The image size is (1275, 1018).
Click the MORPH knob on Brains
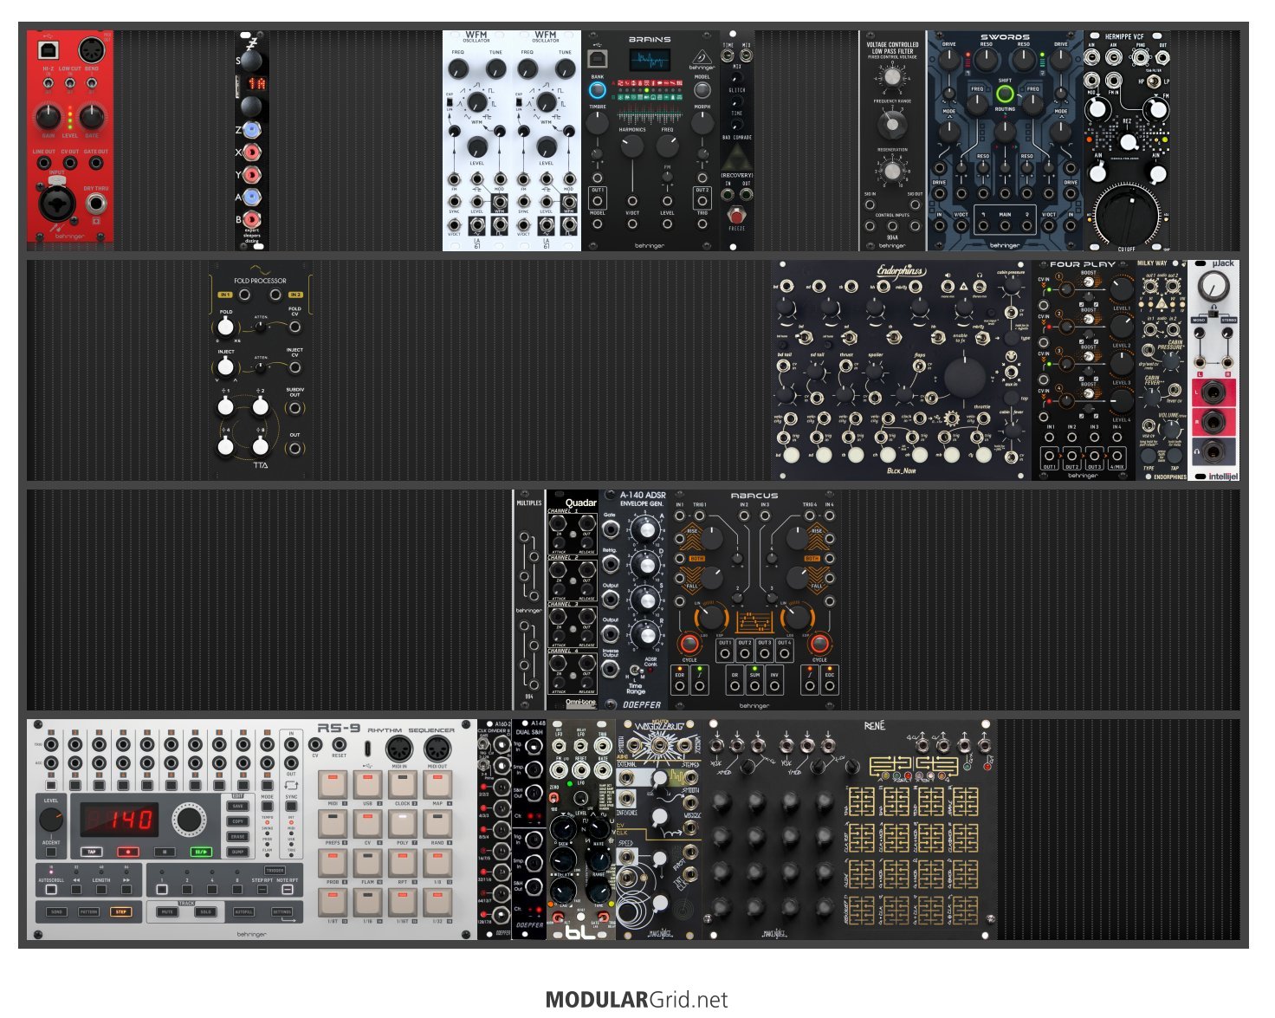[702, 122]
